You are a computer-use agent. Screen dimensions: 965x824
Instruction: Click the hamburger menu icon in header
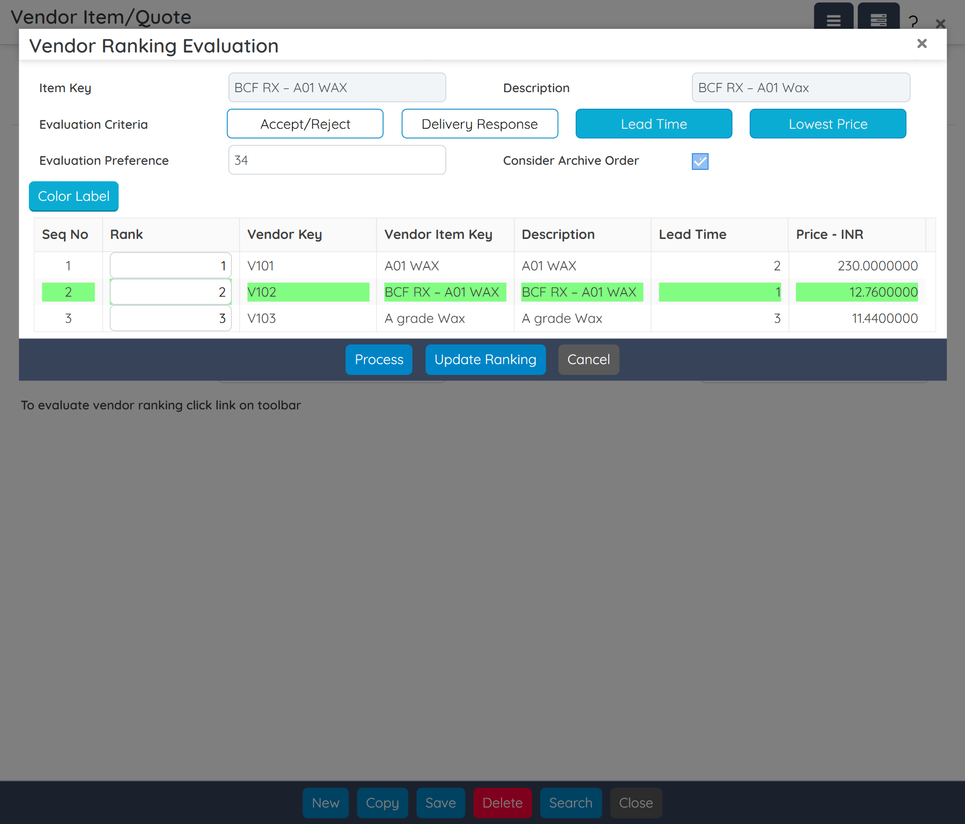(833, 20)
